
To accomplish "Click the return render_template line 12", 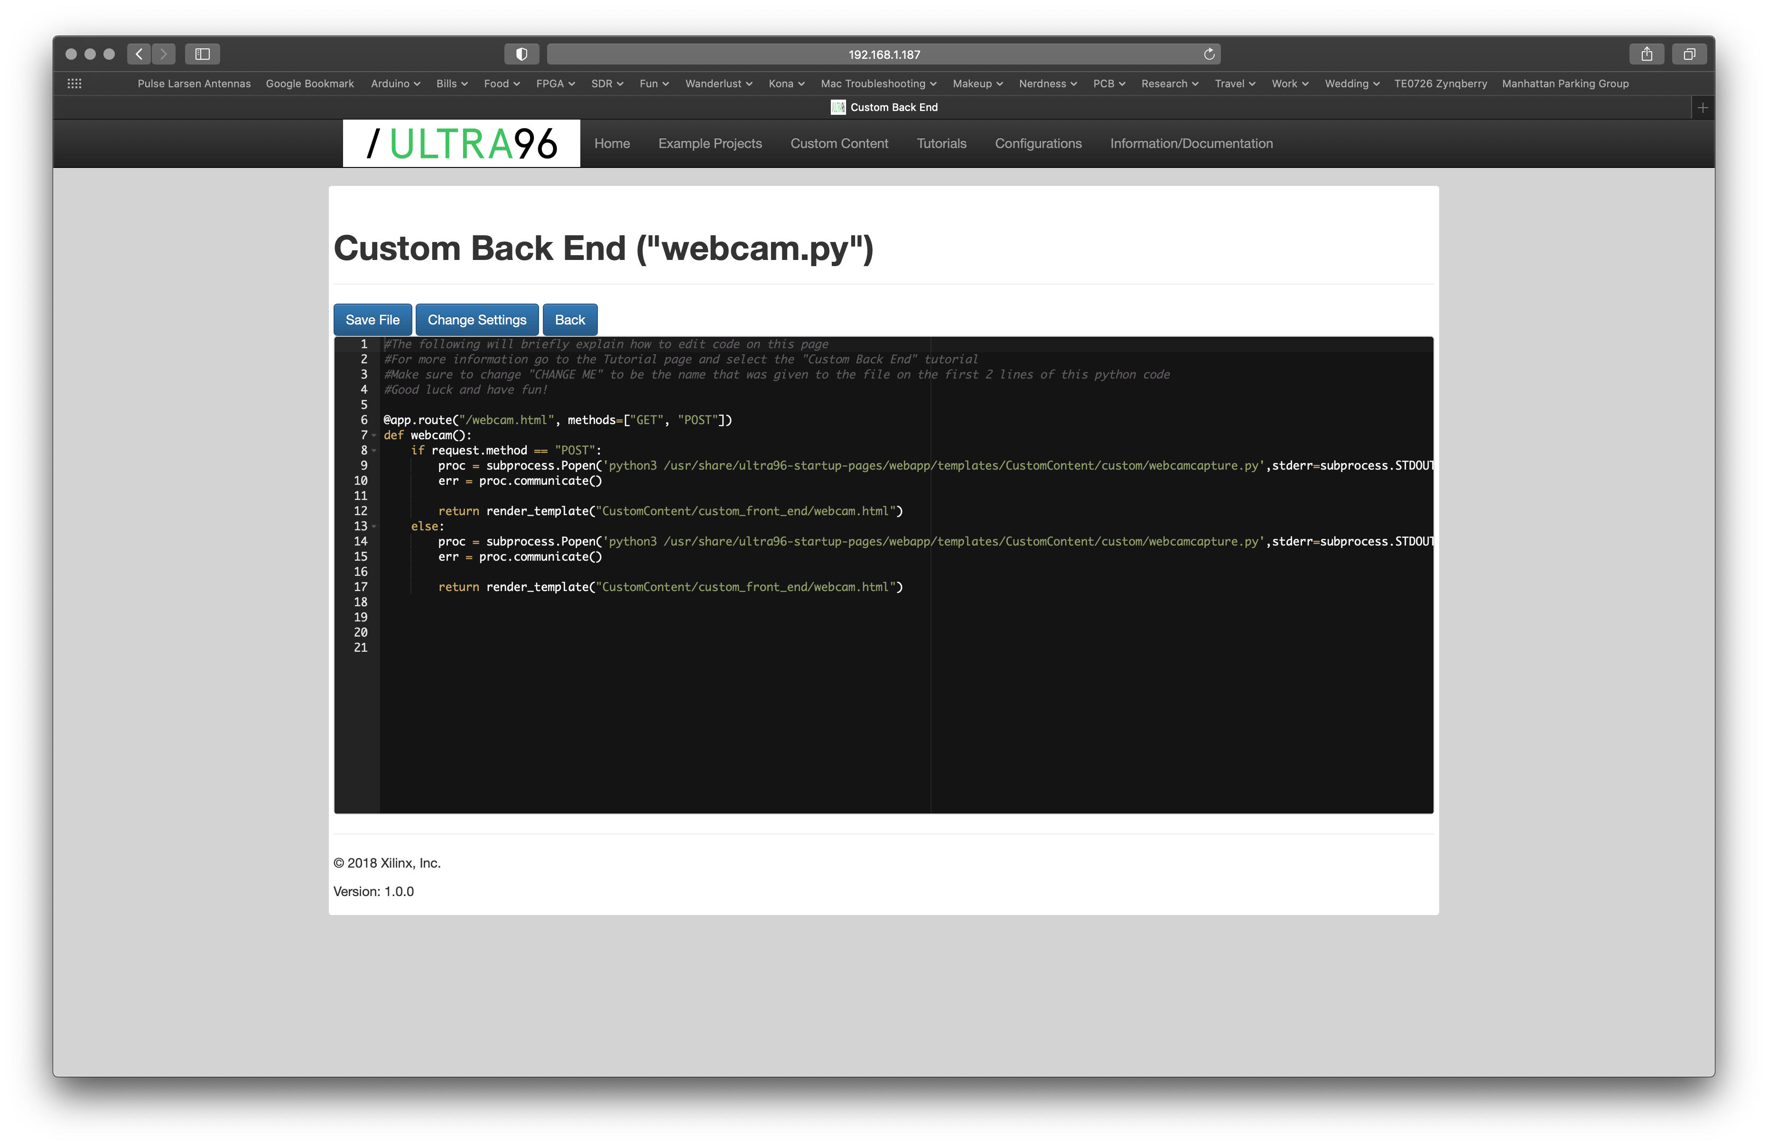I will 670,511.
